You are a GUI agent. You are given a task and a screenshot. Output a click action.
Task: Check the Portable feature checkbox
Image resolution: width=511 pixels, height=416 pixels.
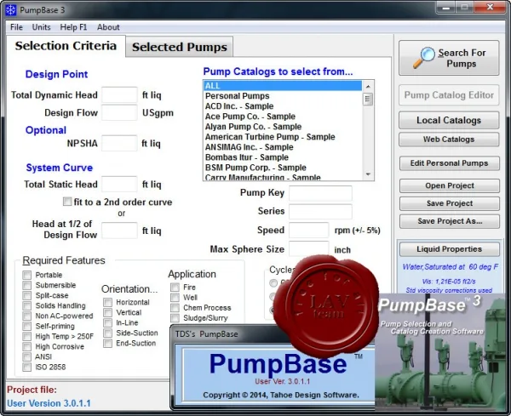(x=26, y=275)
